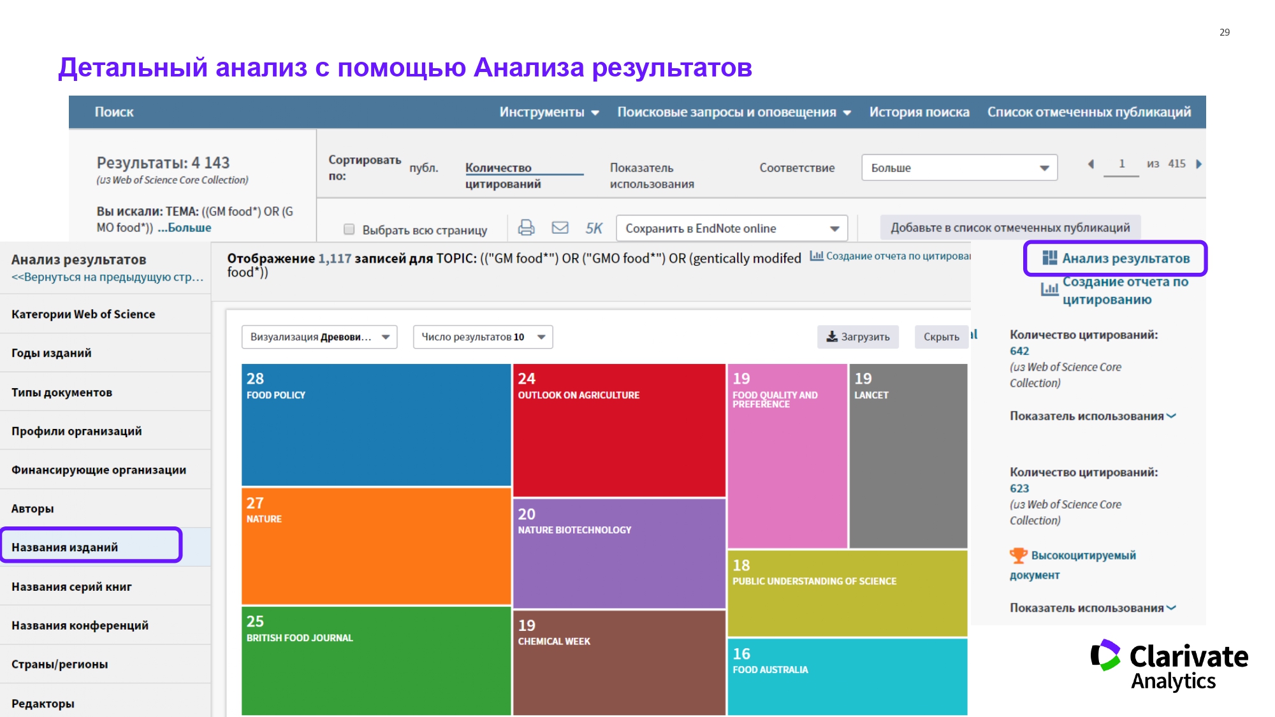Click Создание отчета по цитированию link on right
The image size is (1275, 717).
[x=1125, y=291]
